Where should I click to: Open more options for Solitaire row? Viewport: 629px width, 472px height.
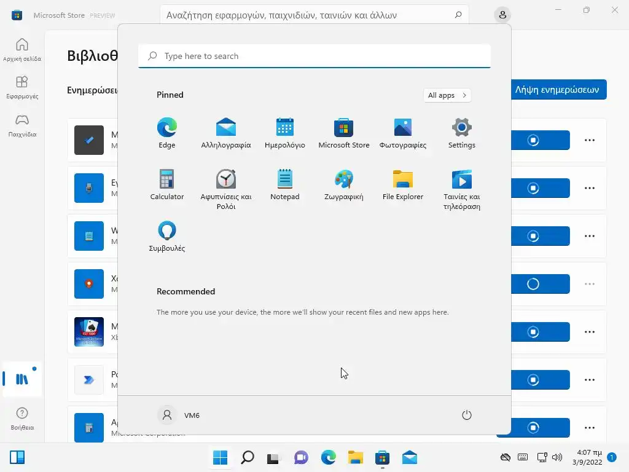point(590,332)
